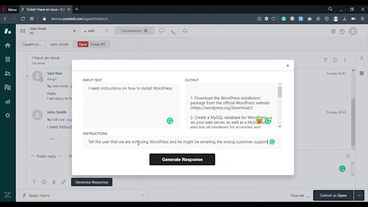Open the Zendesk Home view
Screen dimensions: 368x207
(8, 45)
